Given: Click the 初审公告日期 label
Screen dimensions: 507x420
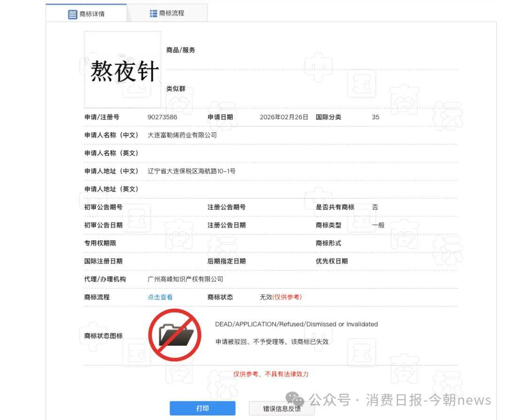Looking at the screenshot, I should click(x=103, y=225).
